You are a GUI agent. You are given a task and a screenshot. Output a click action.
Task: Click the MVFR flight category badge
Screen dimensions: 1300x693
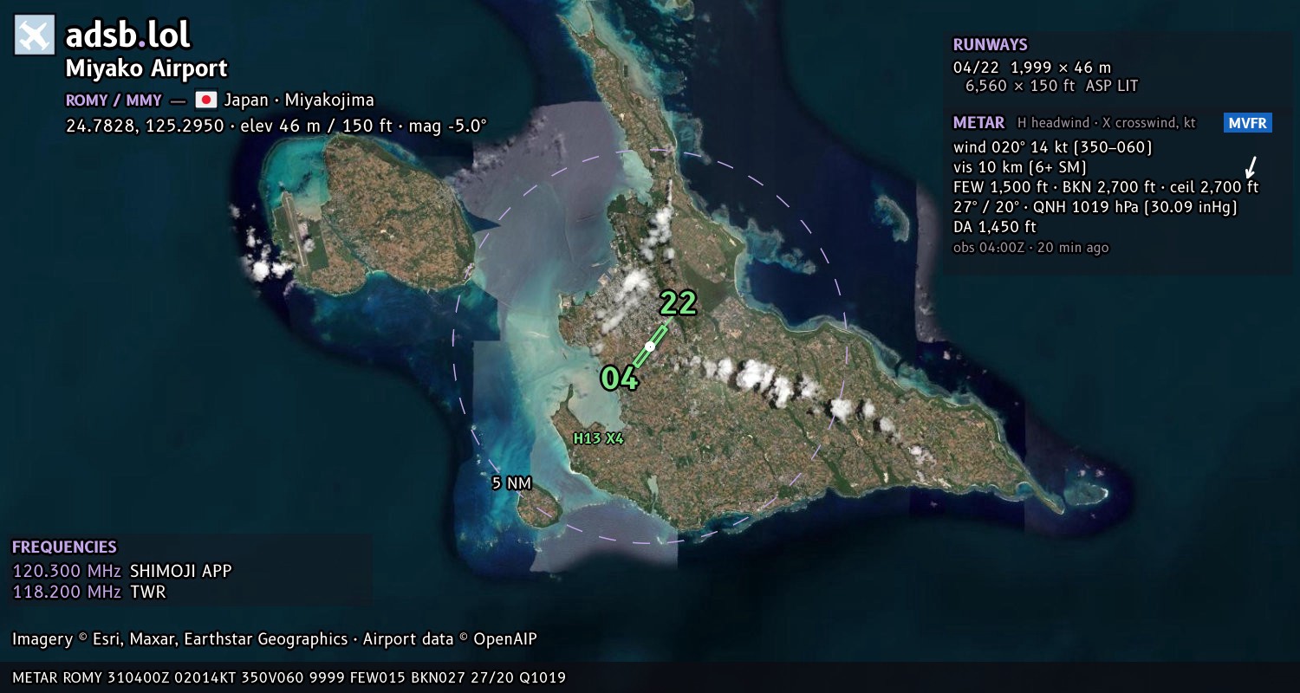1247,123
